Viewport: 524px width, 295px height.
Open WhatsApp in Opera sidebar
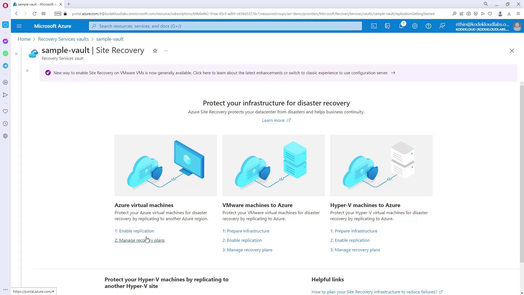point(5,54)
